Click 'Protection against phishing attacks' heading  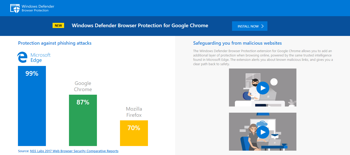point(55,43)
